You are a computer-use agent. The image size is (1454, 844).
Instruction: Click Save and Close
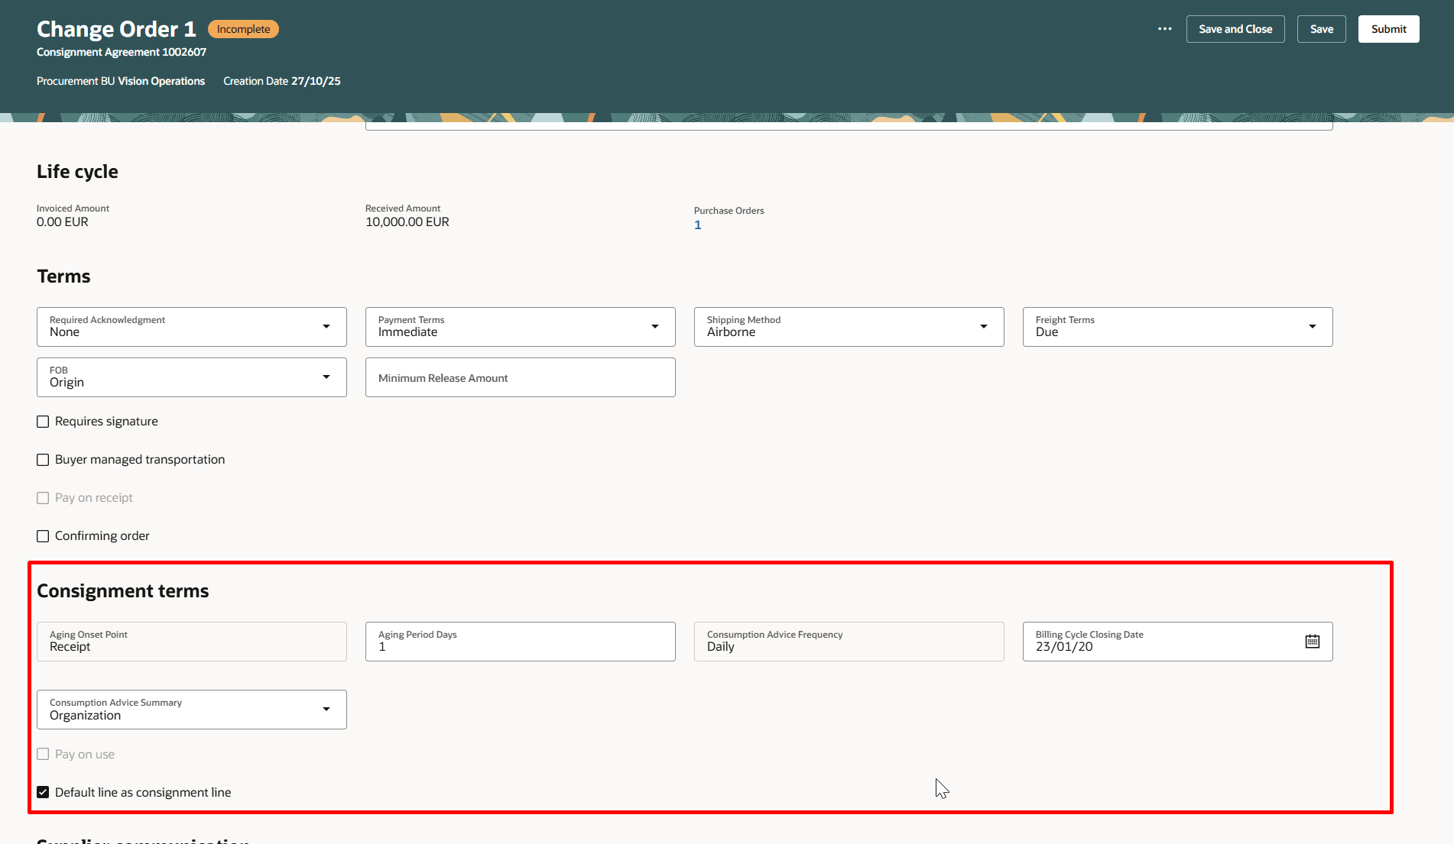(1235, 28)
